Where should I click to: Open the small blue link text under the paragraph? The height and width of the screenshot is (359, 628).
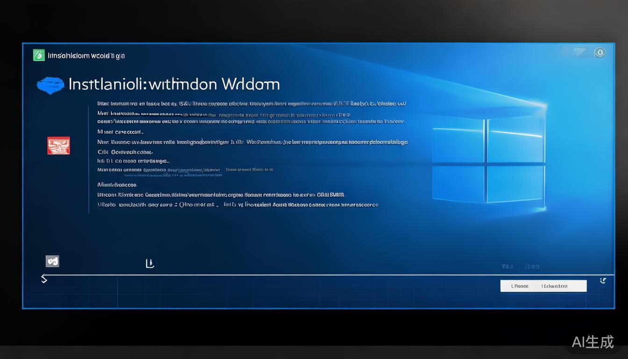click(x=173, y=175)
